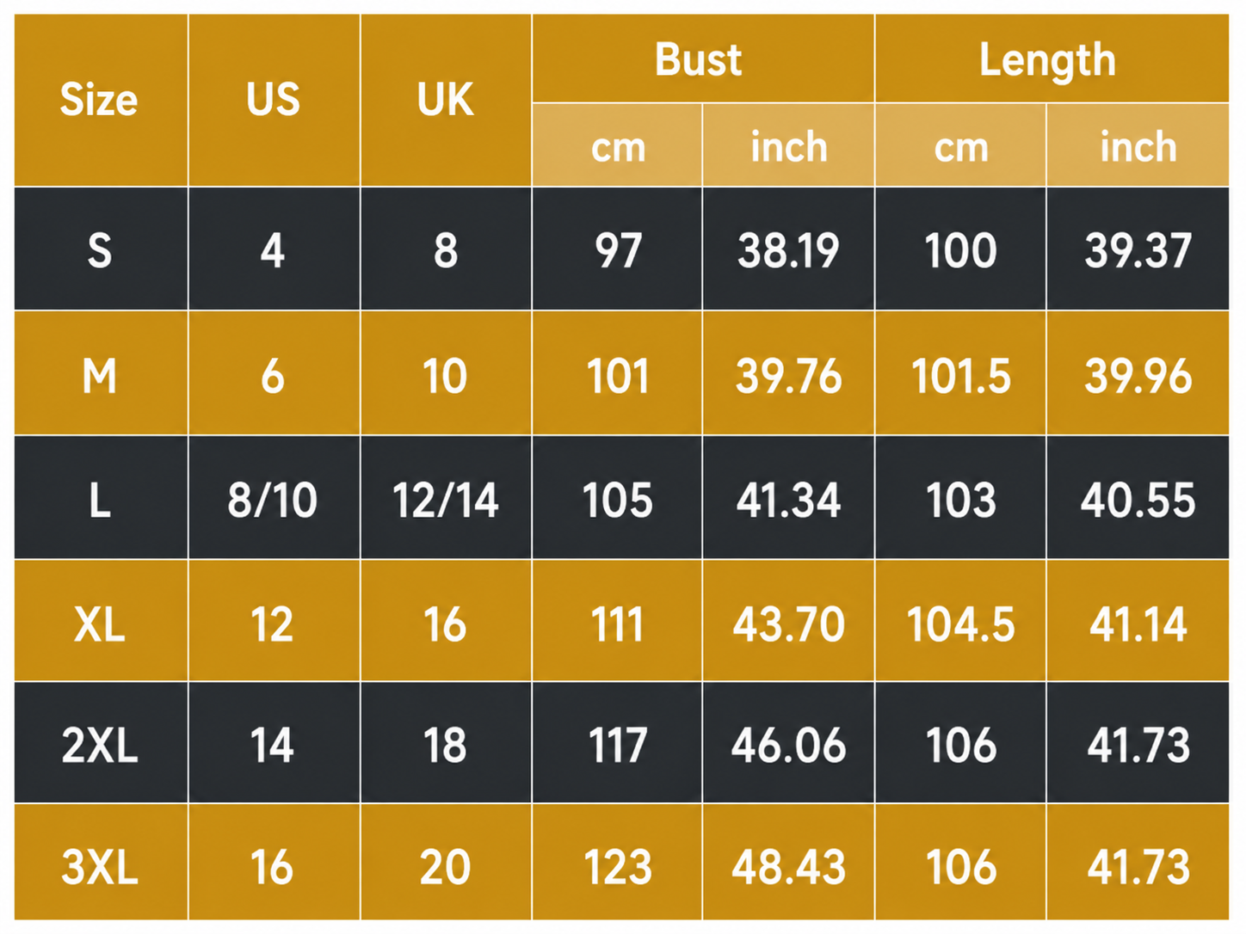Select the 38.19 bust inch value
The height and width of the screenshot is (934, 1246).
click(788, 249)
